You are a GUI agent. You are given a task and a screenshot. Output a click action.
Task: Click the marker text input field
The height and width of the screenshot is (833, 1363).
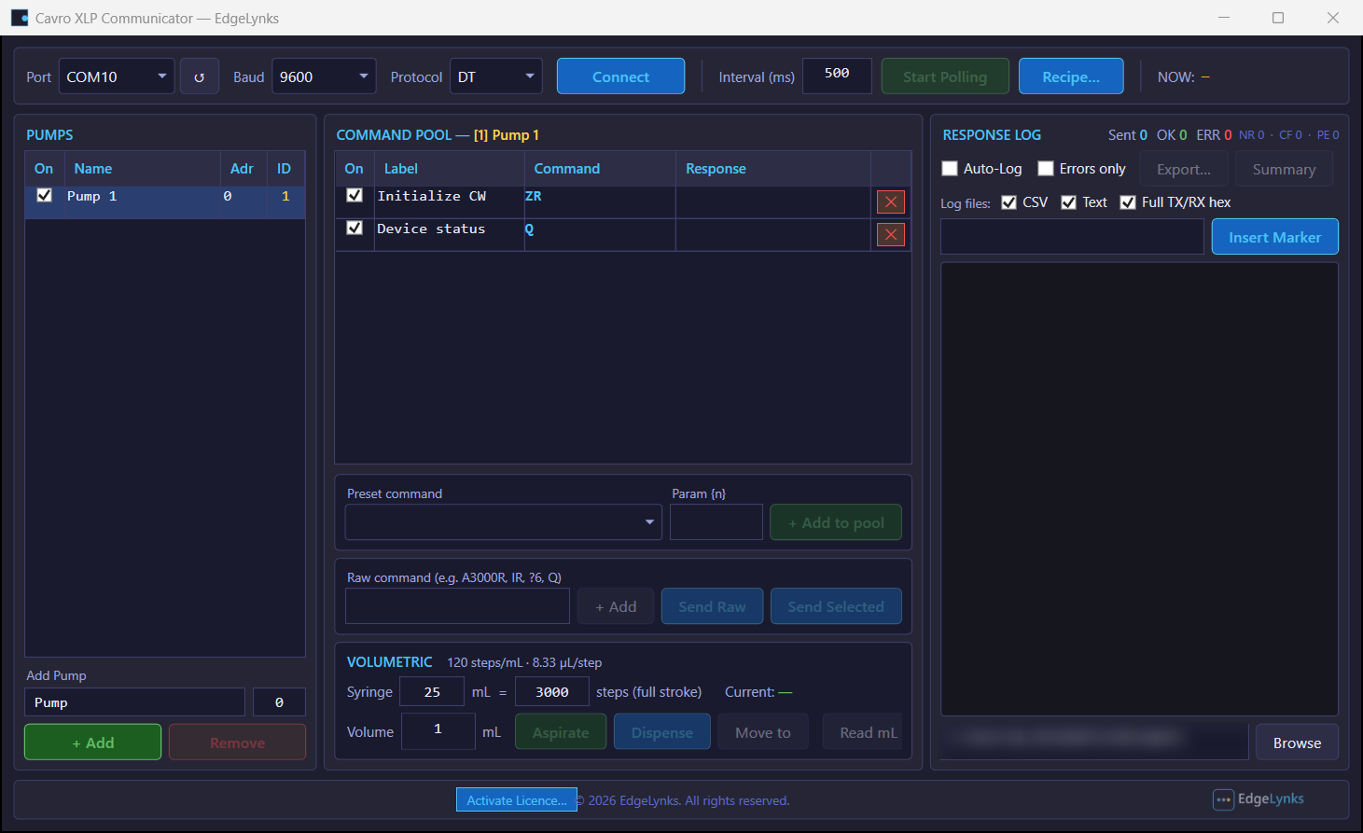coord(1072,237)
